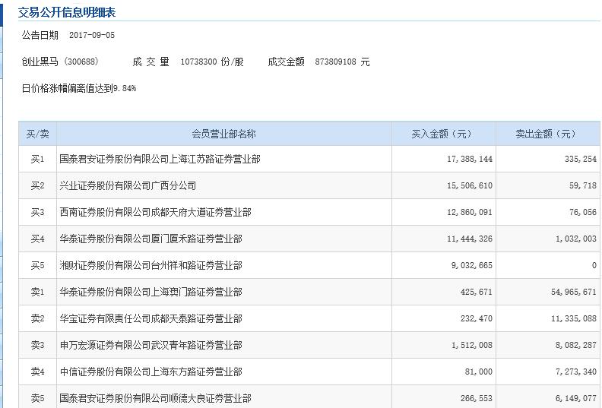Select sell amount 1,032,003
This screenshot has width=602, height=408.
pos(576,239)
